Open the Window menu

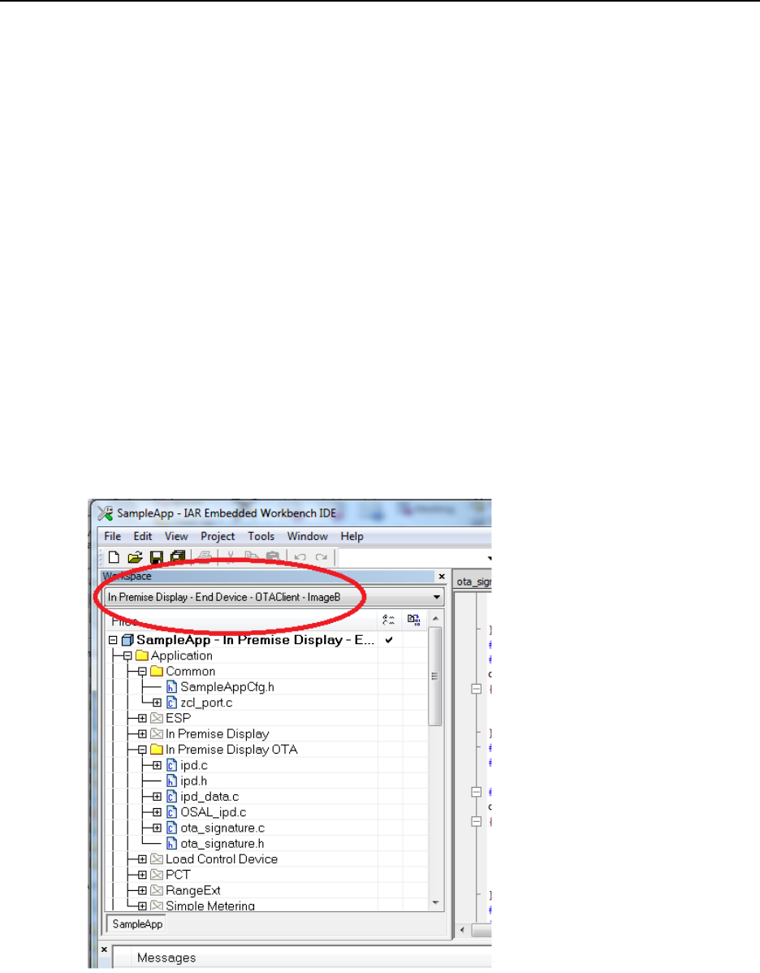307,536
